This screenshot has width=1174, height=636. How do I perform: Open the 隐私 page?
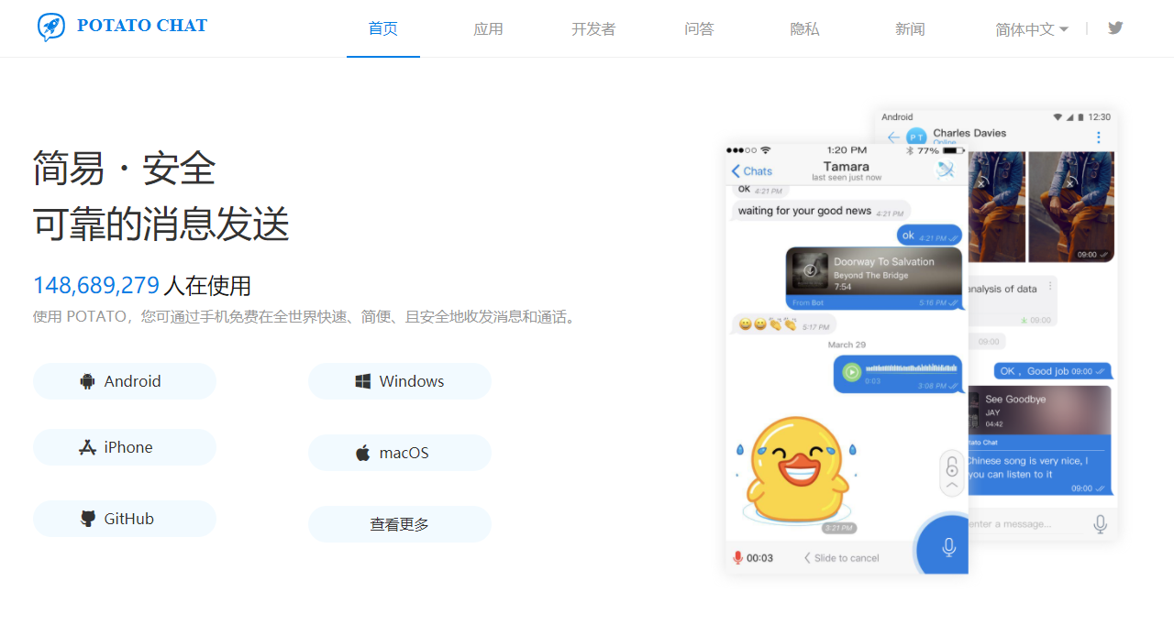[804, 29]
